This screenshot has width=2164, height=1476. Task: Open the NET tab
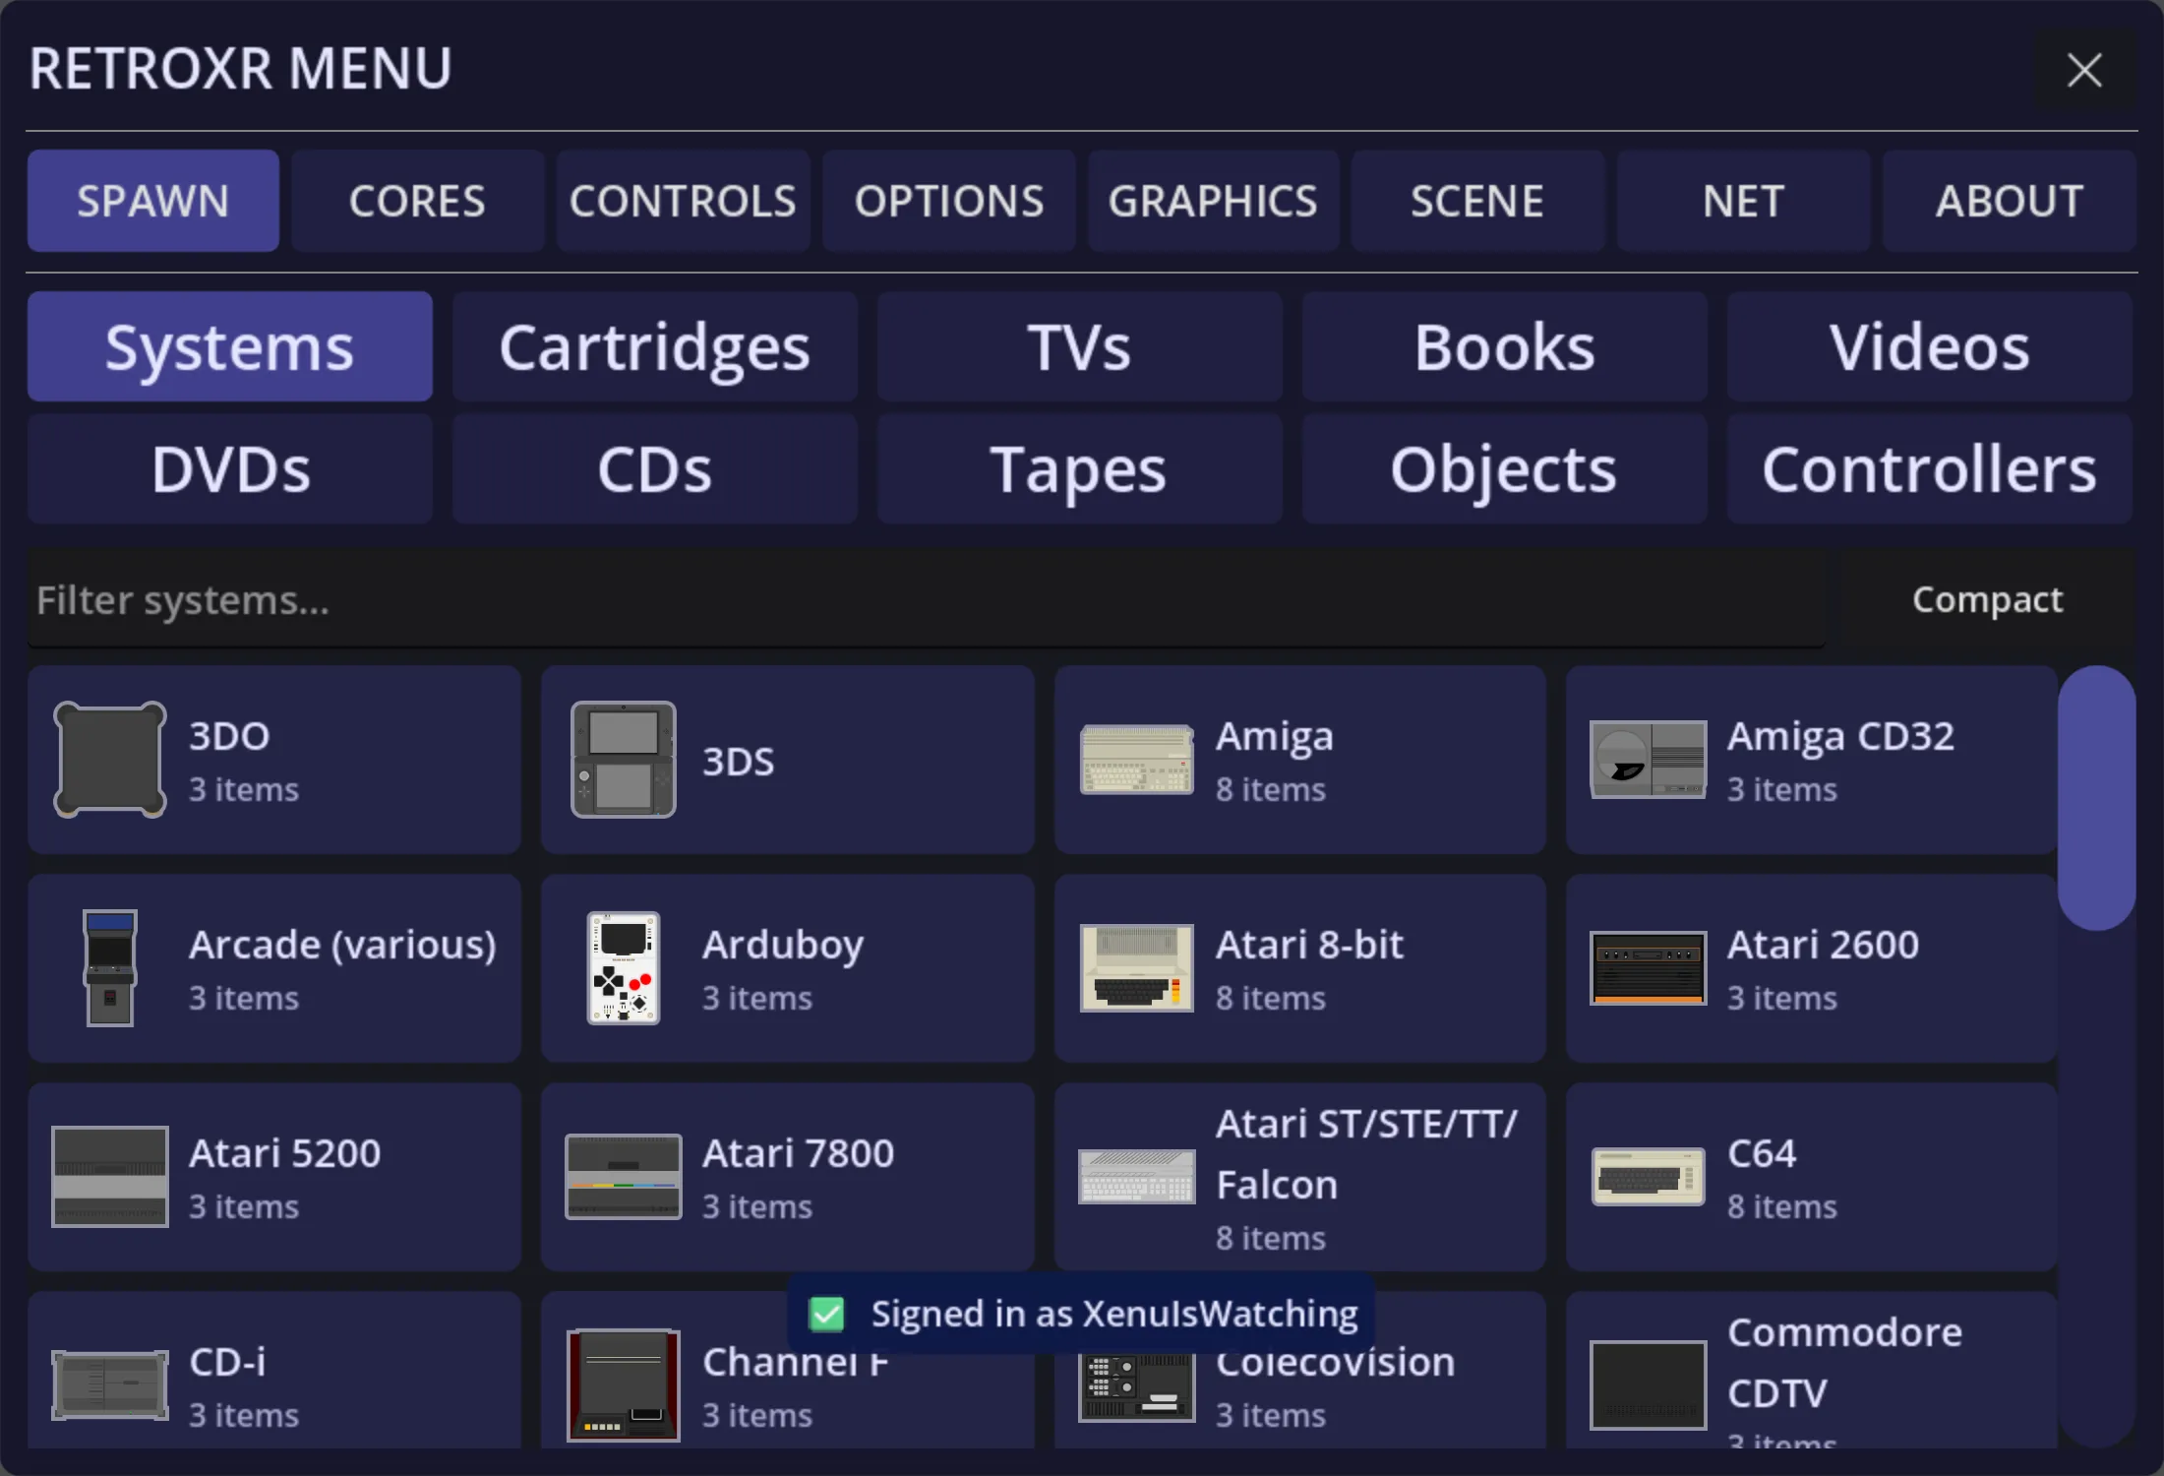[x=1743, y=201]
